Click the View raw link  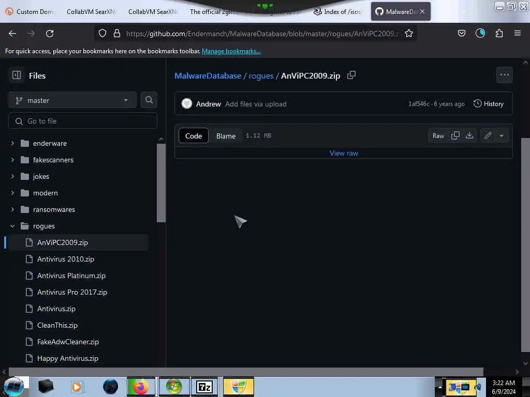pyautogui.click(x=344, y=153)
